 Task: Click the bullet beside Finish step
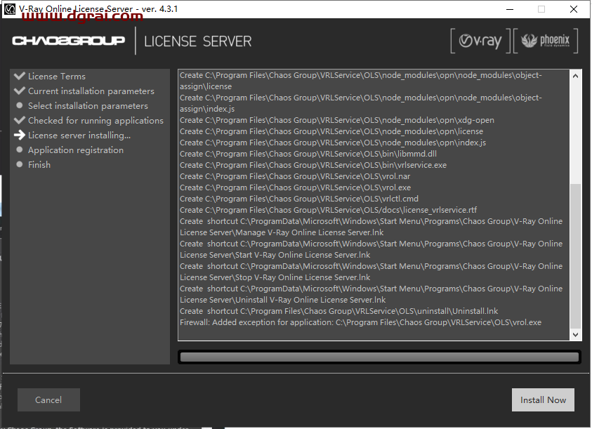click(x=20, y=165)
